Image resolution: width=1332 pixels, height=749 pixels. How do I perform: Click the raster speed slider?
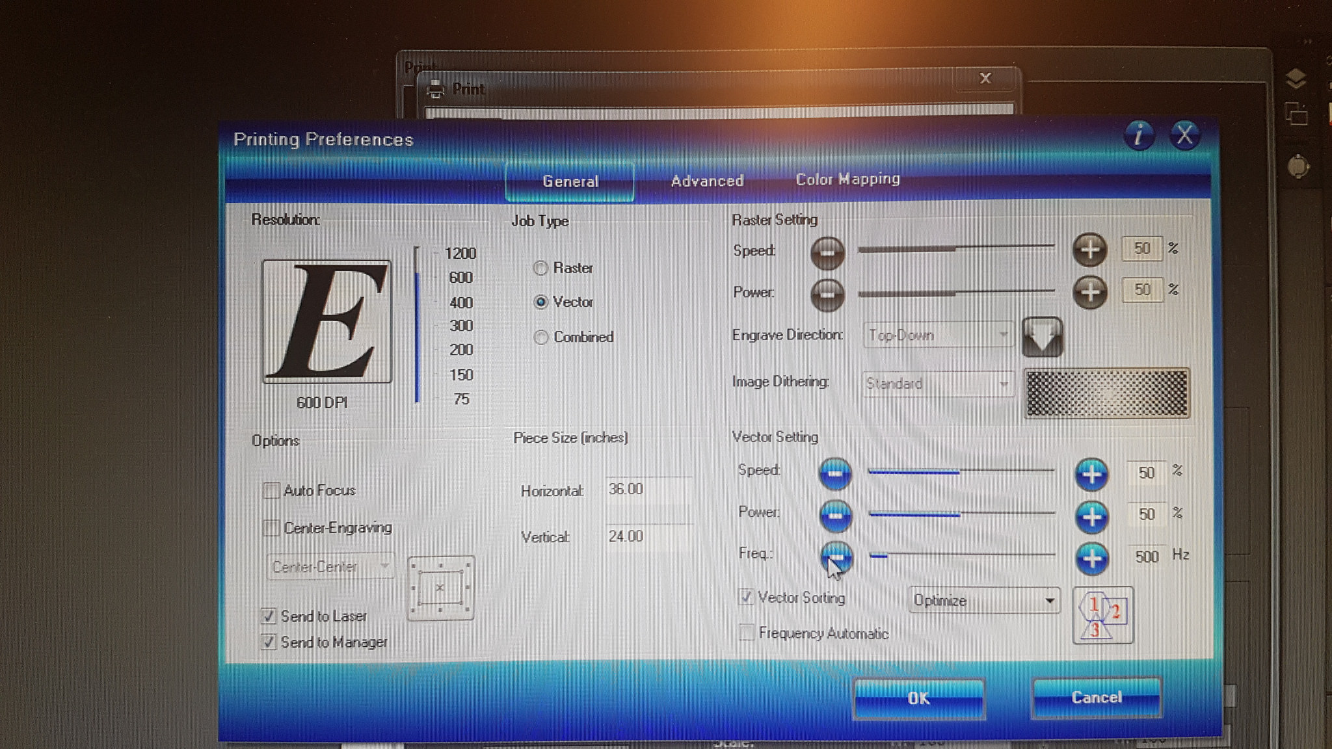(x=956, y=248)
